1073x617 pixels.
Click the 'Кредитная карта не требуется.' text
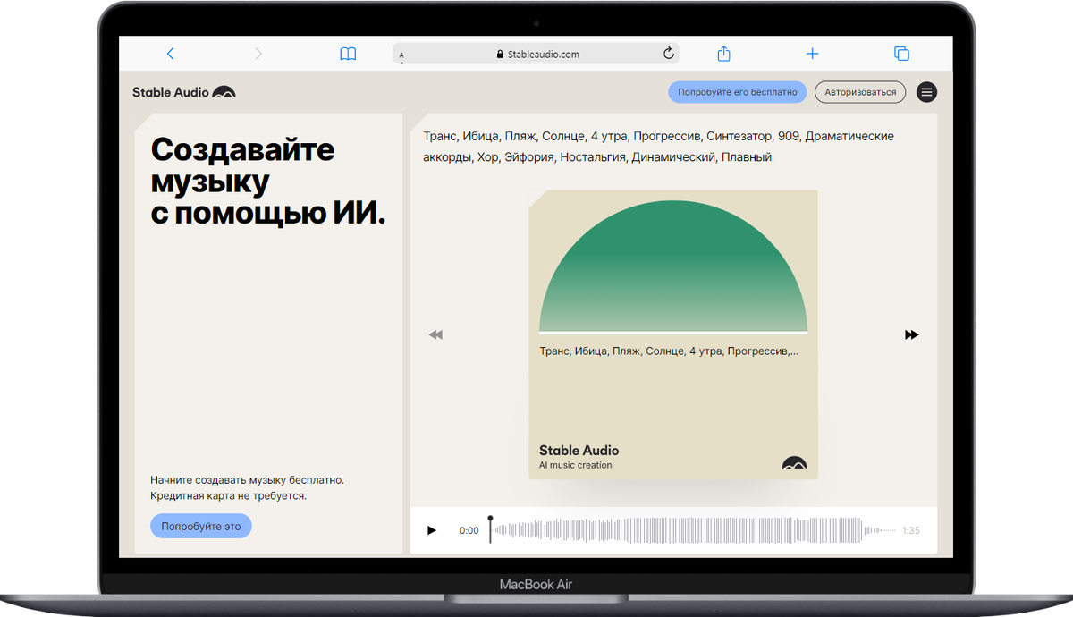click(228, 495)
